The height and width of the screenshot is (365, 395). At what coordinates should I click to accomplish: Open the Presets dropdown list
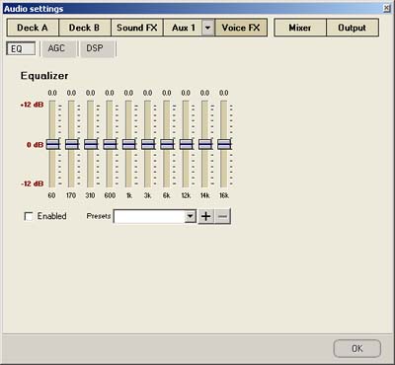(190, 216)
